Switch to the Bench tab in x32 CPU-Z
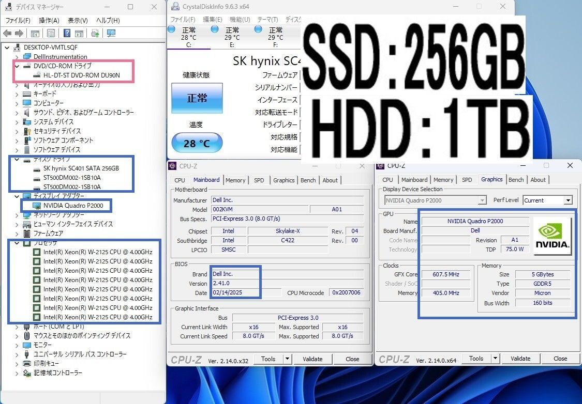Viewport: 582px width, 404px height. pyautogui.click(x=308, y=180)
